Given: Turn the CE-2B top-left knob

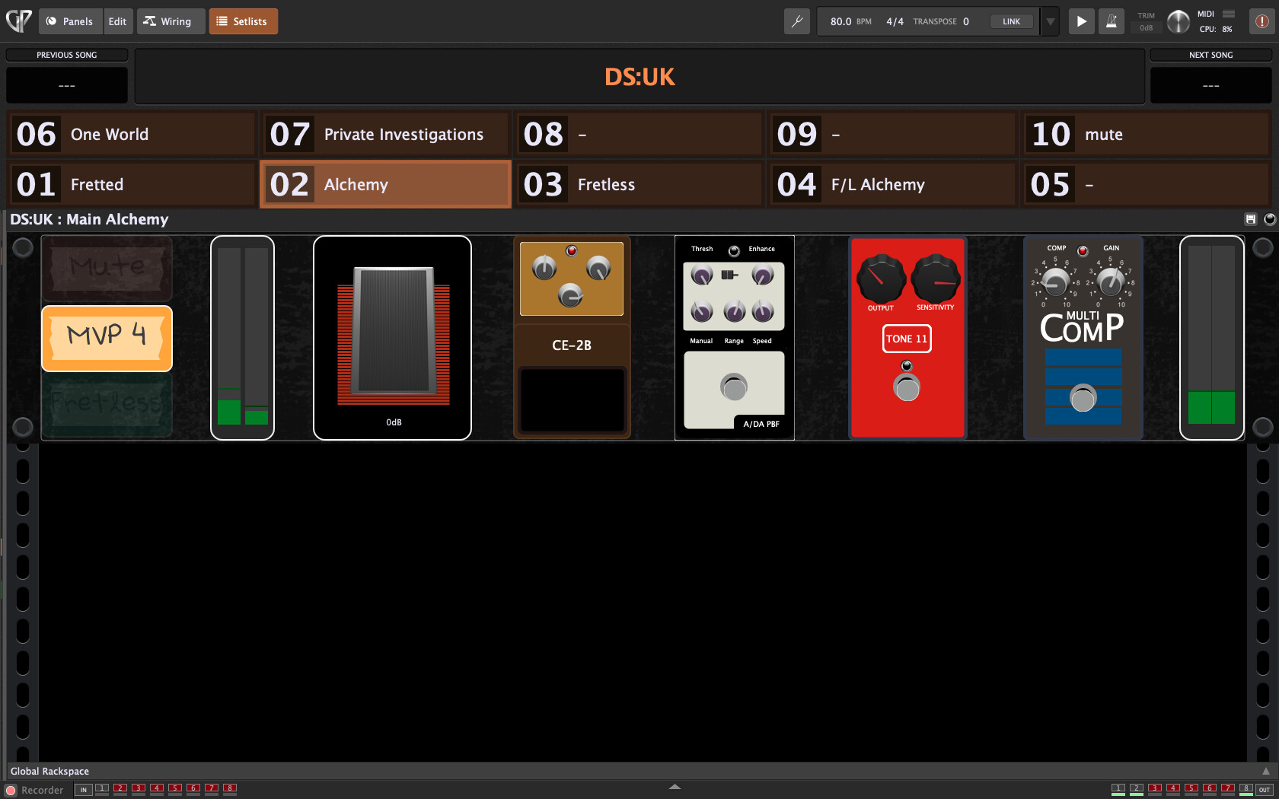Looking at the screenshot, I should coord(544,268).
